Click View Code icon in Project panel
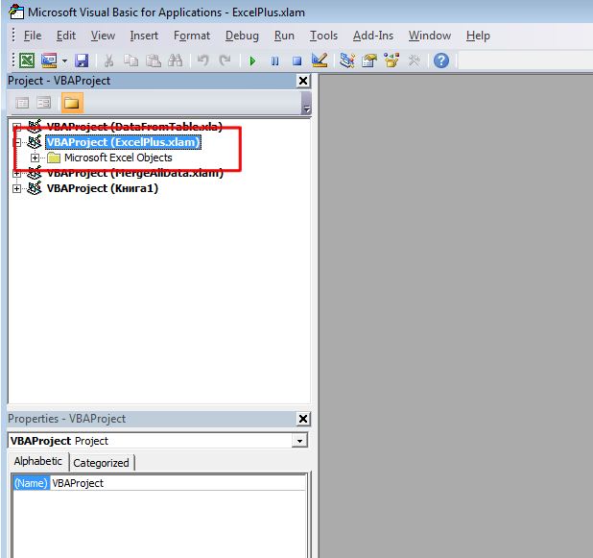The width and height of the screenshot is (593, 558). pos(22,103)
